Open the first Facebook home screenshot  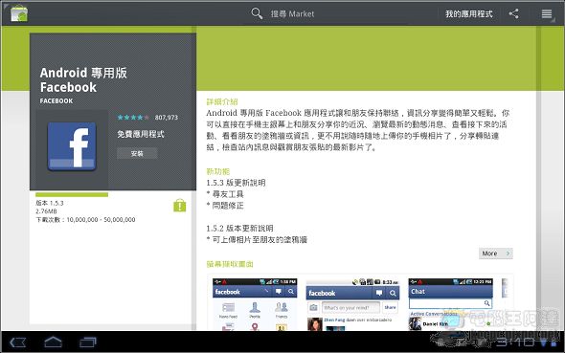click(255, 304)
